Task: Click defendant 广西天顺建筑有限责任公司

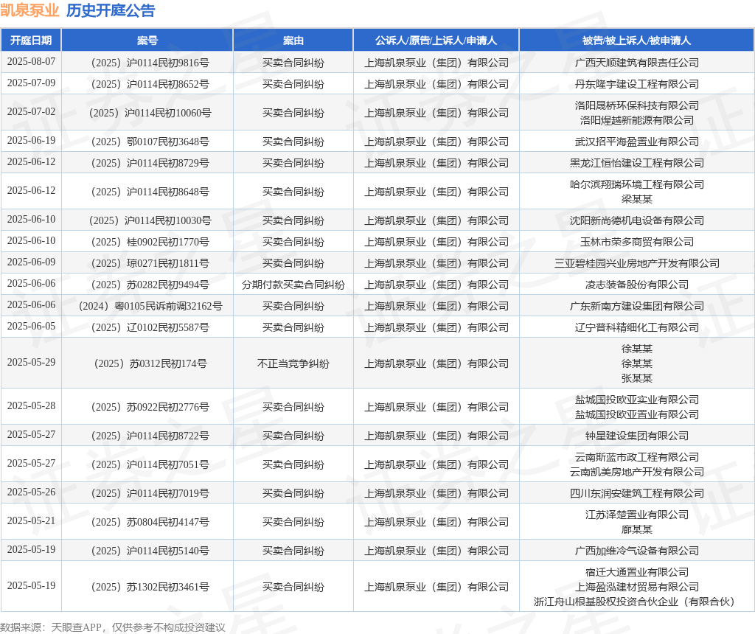Action: pos(636,63)
